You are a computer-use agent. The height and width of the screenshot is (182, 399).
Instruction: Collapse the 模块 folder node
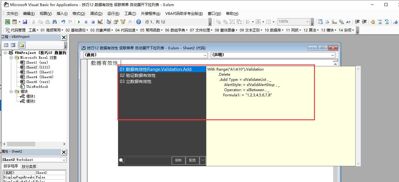pyautogui.click(x=11, y=91)
